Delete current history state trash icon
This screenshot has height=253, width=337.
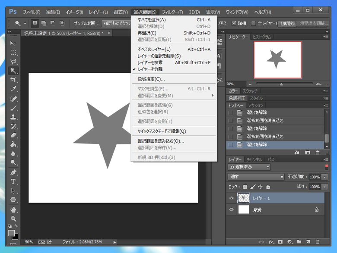tap(318, 153)
